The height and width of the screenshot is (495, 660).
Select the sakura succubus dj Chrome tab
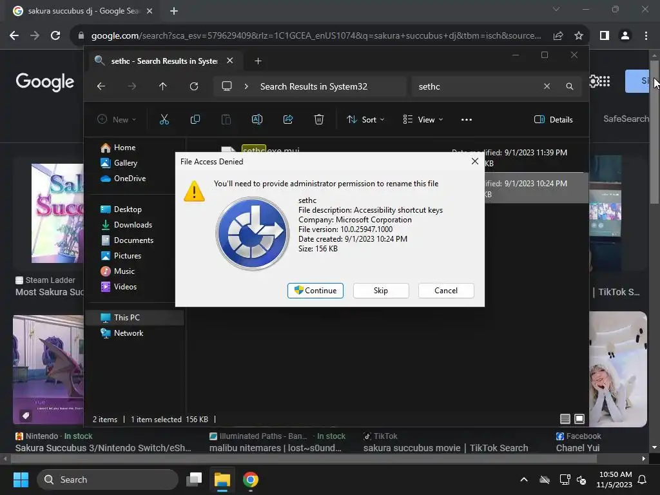pos(83,11)
